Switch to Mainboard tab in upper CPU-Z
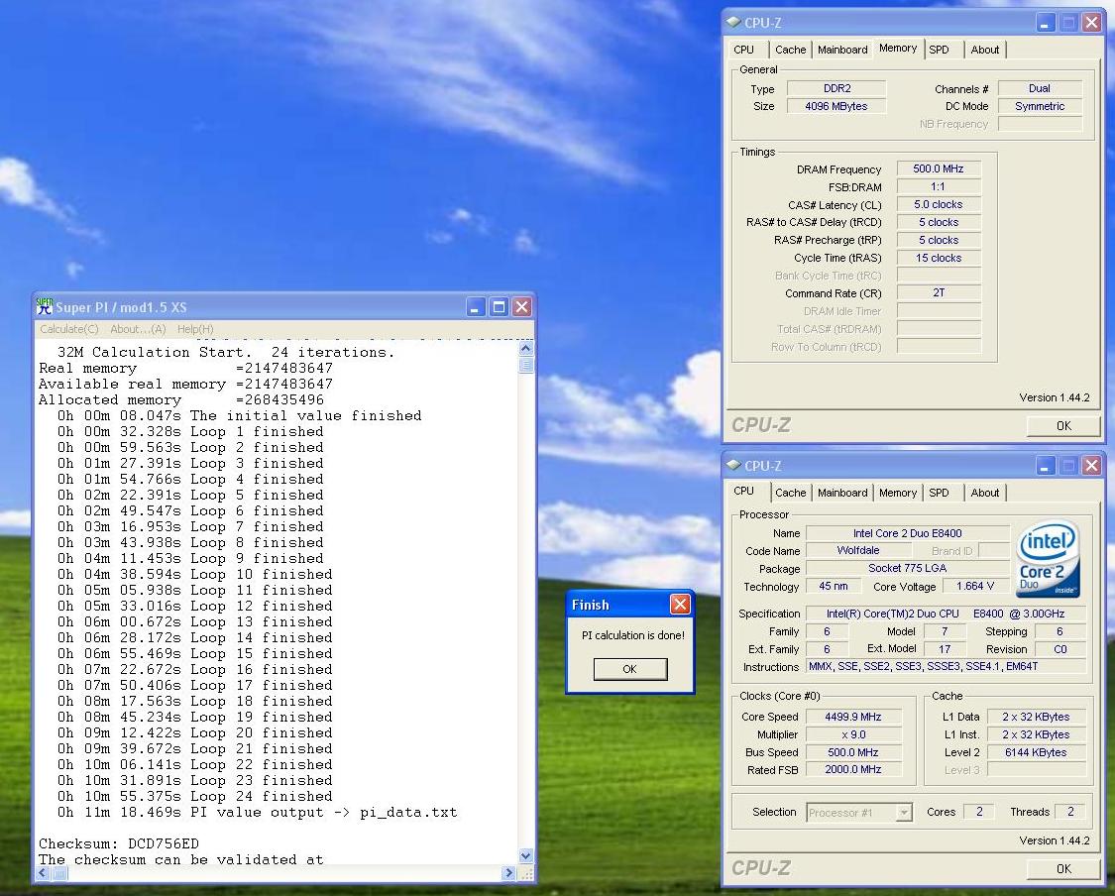The width and height of the screenshot is (1115, 896). click(842, 50)
